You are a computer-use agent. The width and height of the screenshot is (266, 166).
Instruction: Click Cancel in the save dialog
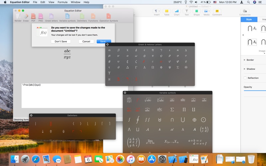click(86, 41)
